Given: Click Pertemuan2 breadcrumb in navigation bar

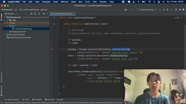Looking at the screenshot, I should coord(7,10).
